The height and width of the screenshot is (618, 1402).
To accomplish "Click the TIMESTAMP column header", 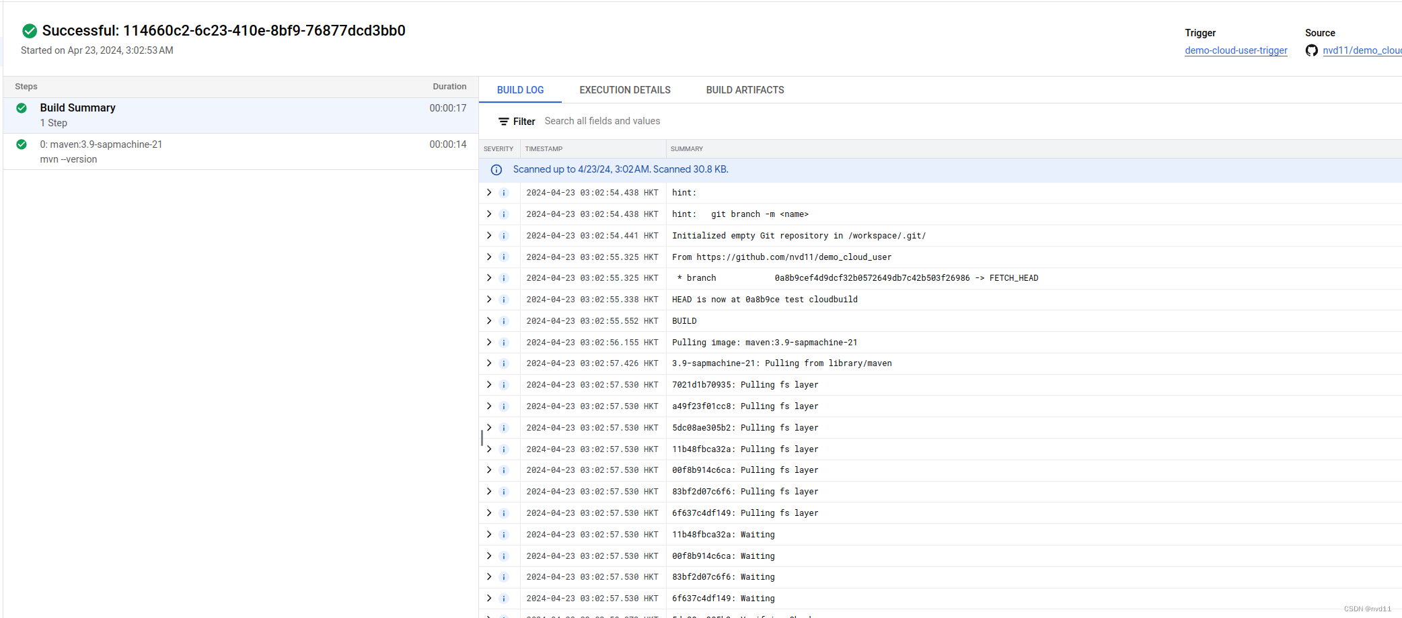I will tap(544, 149).
